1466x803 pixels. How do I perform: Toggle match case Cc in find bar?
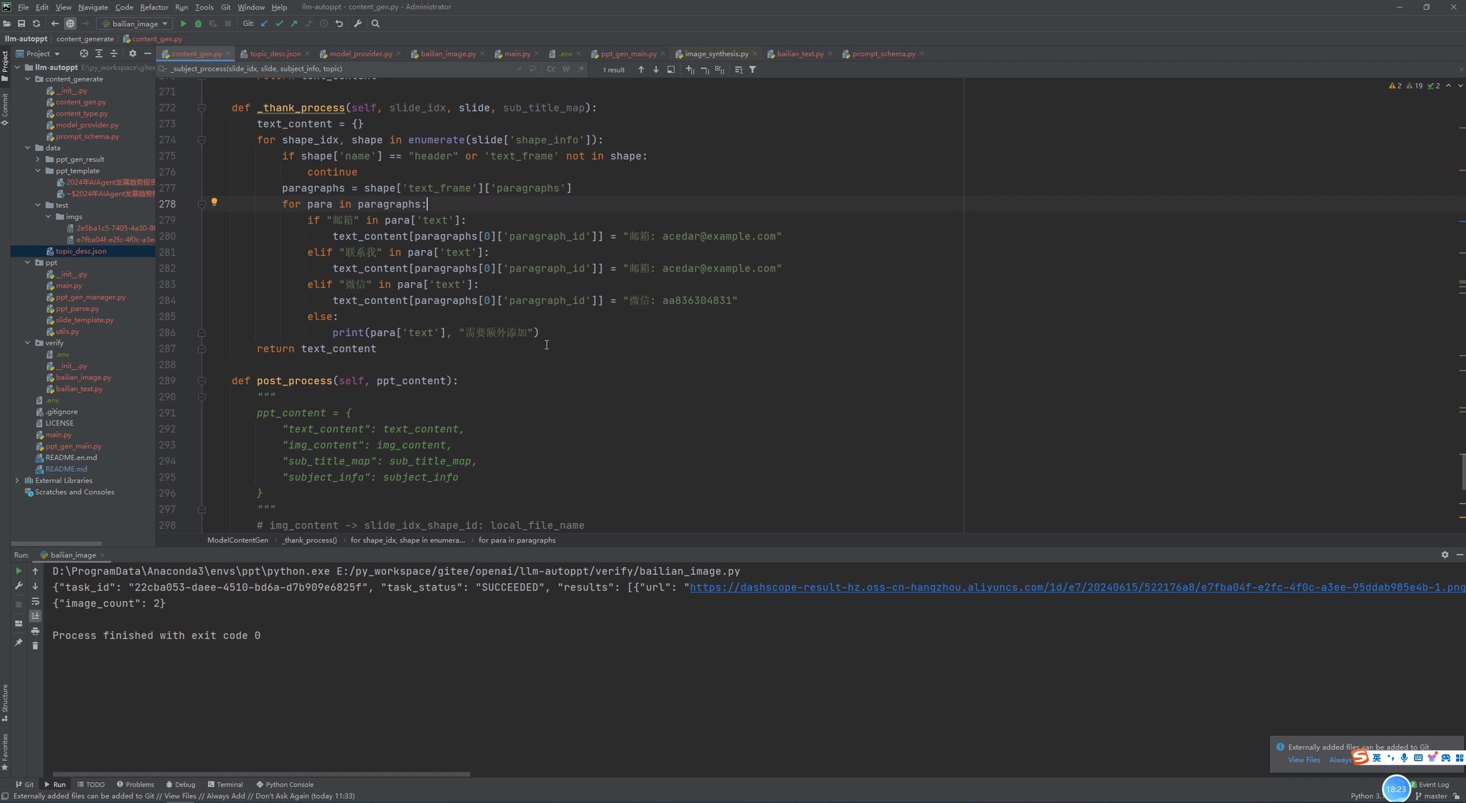tap(551, 69)
